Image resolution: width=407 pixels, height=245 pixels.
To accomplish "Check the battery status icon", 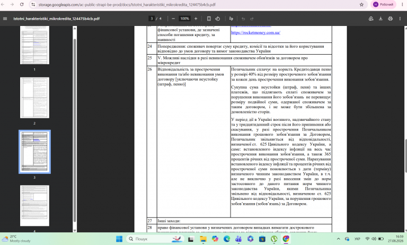I will tap(381, 239).
